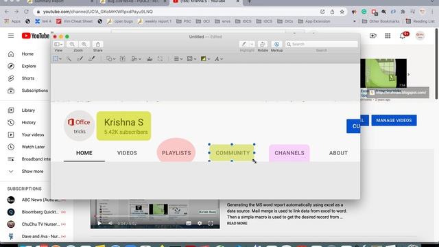Expand the Highlight color dropdown arrow
The width and height of the screenshot is (439, 247).
coord(252,44)
